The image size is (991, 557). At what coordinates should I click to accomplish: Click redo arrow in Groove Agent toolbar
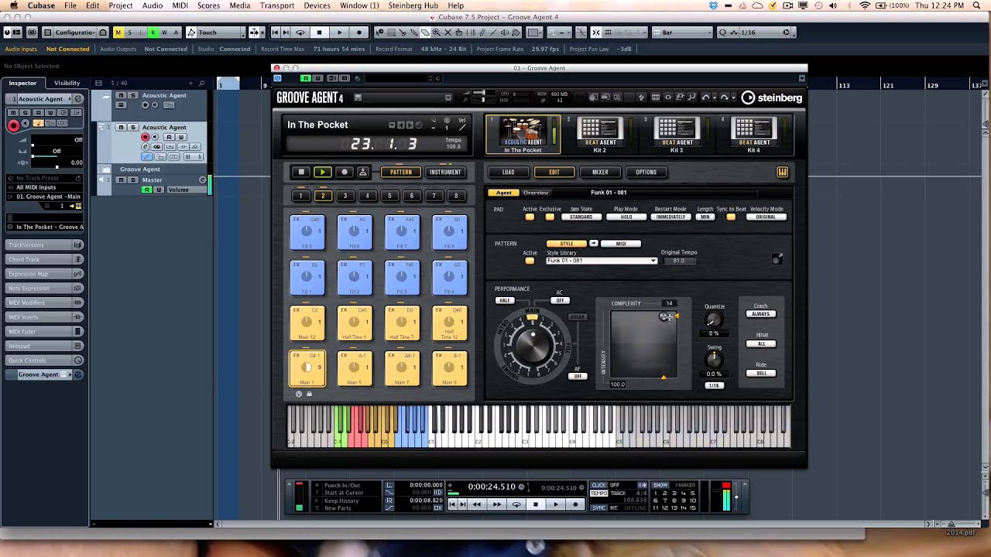click(724, 97)
